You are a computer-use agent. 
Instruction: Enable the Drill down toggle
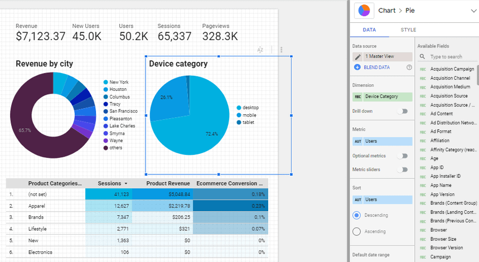[x=402, y=111]
